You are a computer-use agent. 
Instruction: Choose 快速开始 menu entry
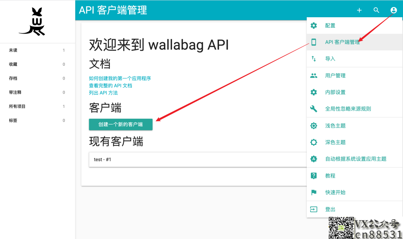point(354,192)
